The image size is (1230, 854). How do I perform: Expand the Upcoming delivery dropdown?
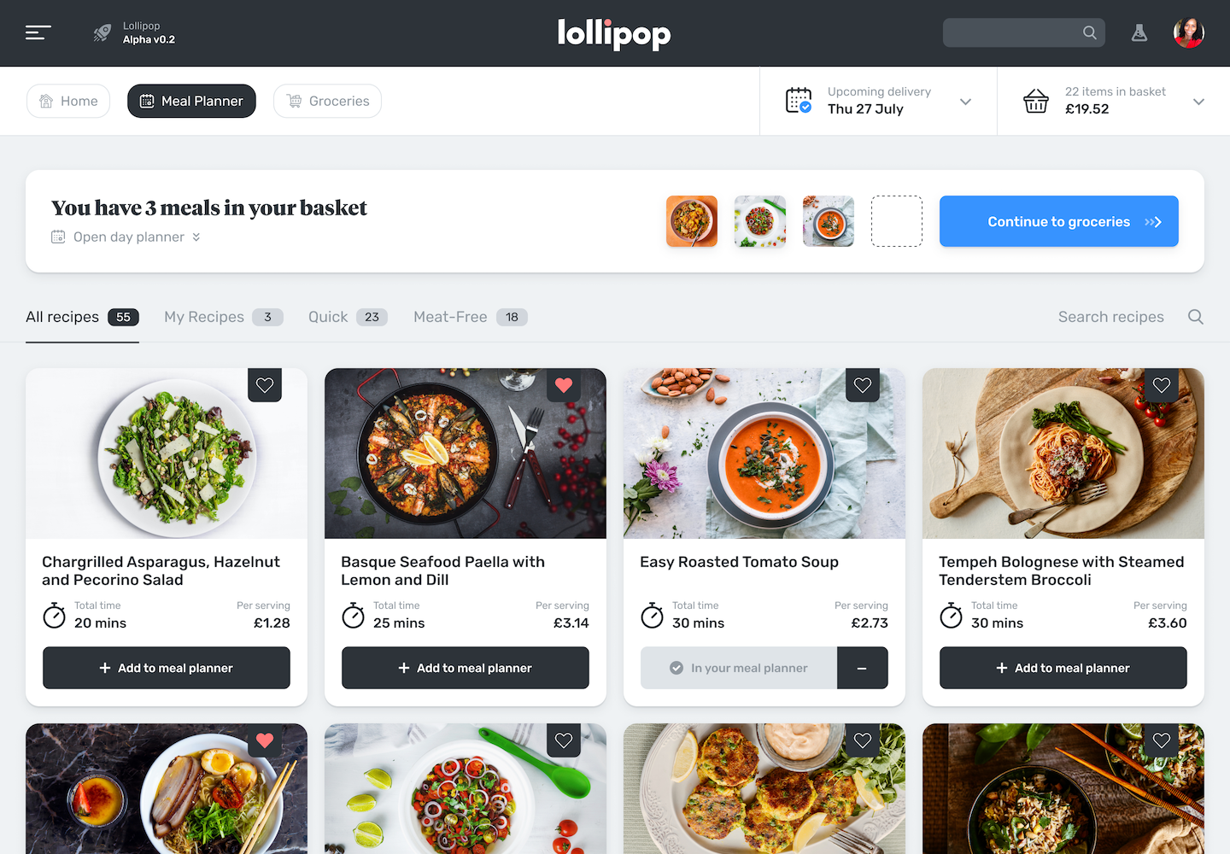pos(966,102)
